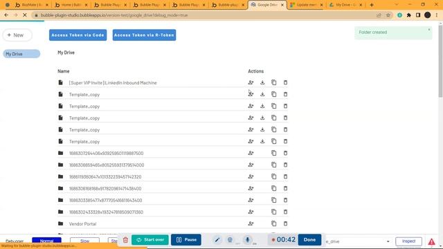Open the Vendor Portal folder icon

point(60,223)
